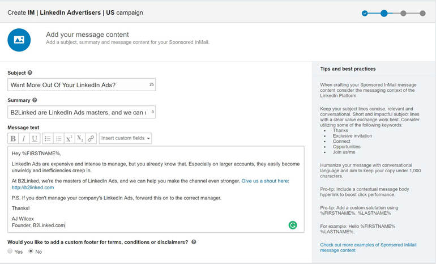Open the custom footer help icon
Screen dimensions: 436x264
click(x=194, y=242)
